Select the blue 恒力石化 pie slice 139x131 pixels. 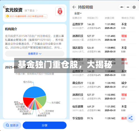34,92
